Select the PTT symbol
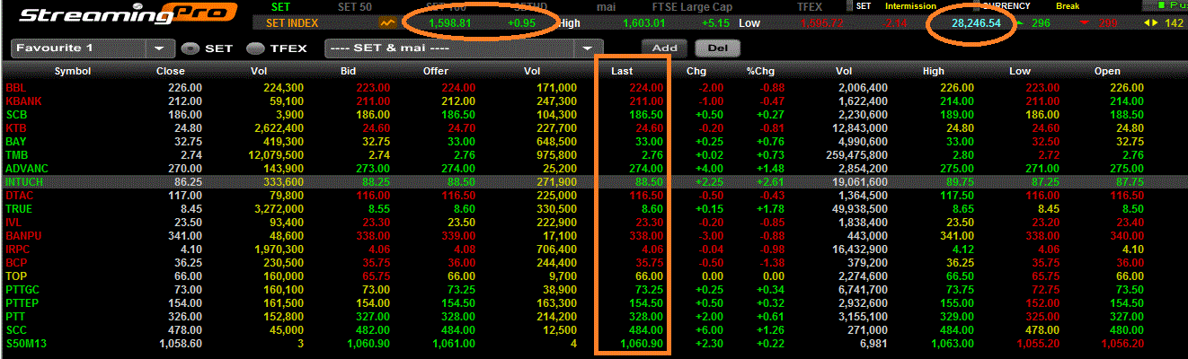The width and height of the screenshot is (1188, 359). 15,317
